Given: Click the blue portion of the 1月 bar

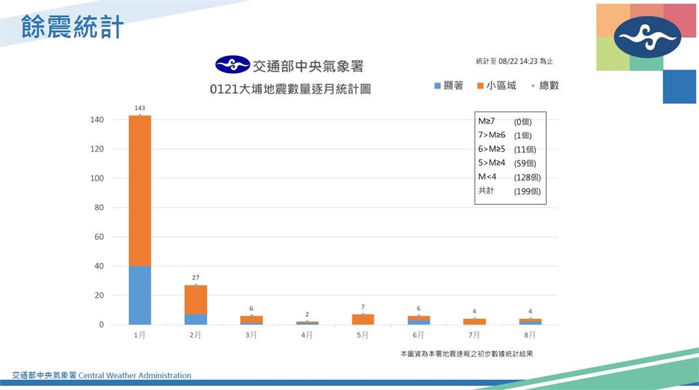Looking at the screenshot, I should pyautogui.click(x=140, y=295).
